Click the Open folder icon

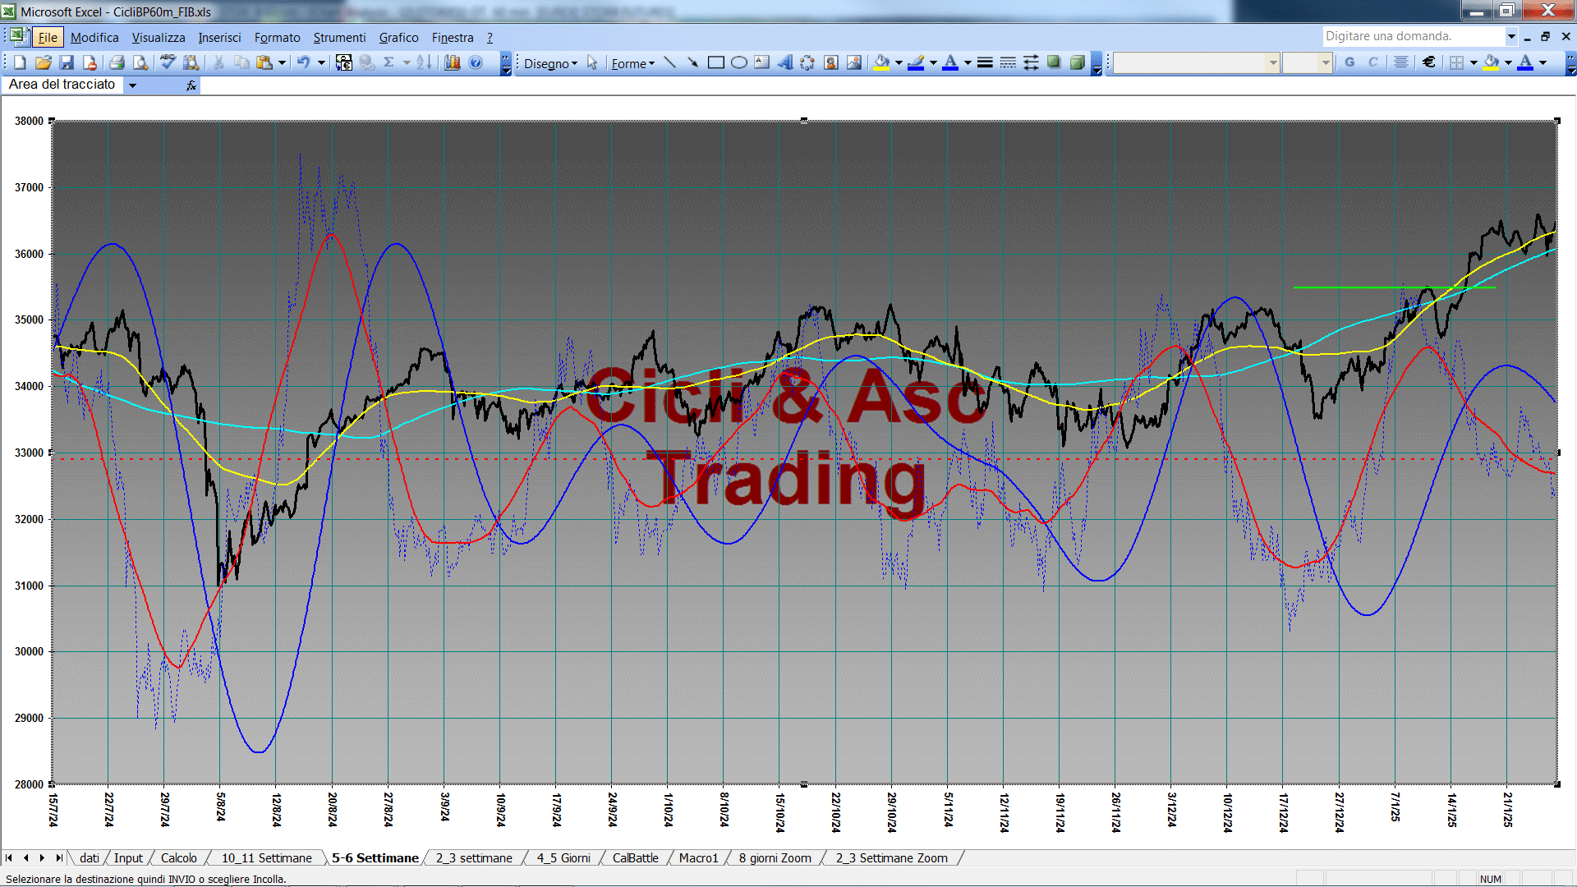click(x=44, y=62)
